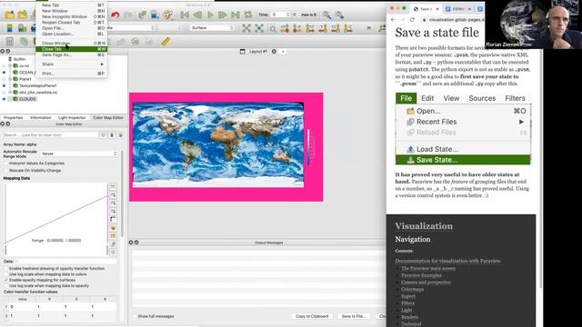Switch to the Properties tab
This screenshot has height=327, width=582.
tap(14, 117)
